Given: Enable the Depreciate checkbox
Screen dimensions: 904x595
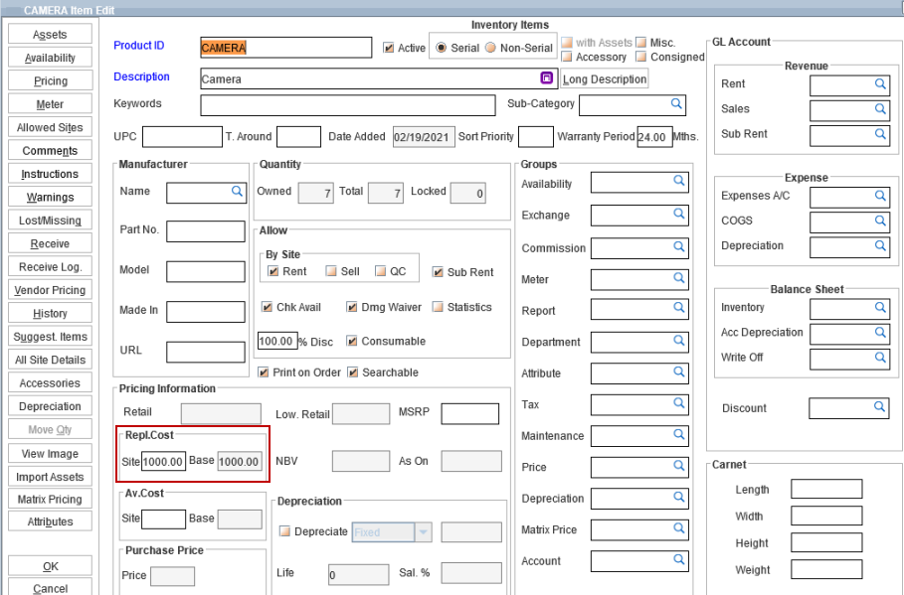Looking at the screenshot, I should [284, 532].
